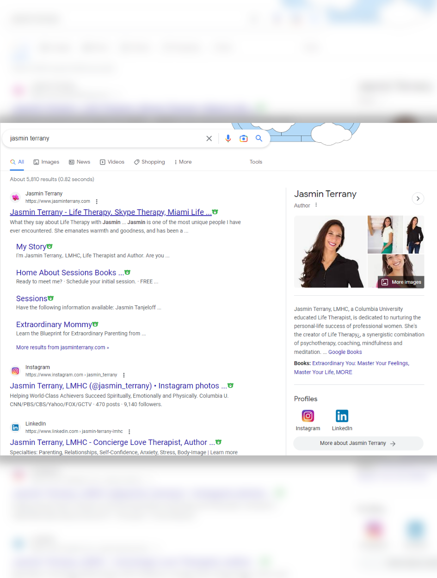Click green badge next to Sessions link

pos(51,298)
